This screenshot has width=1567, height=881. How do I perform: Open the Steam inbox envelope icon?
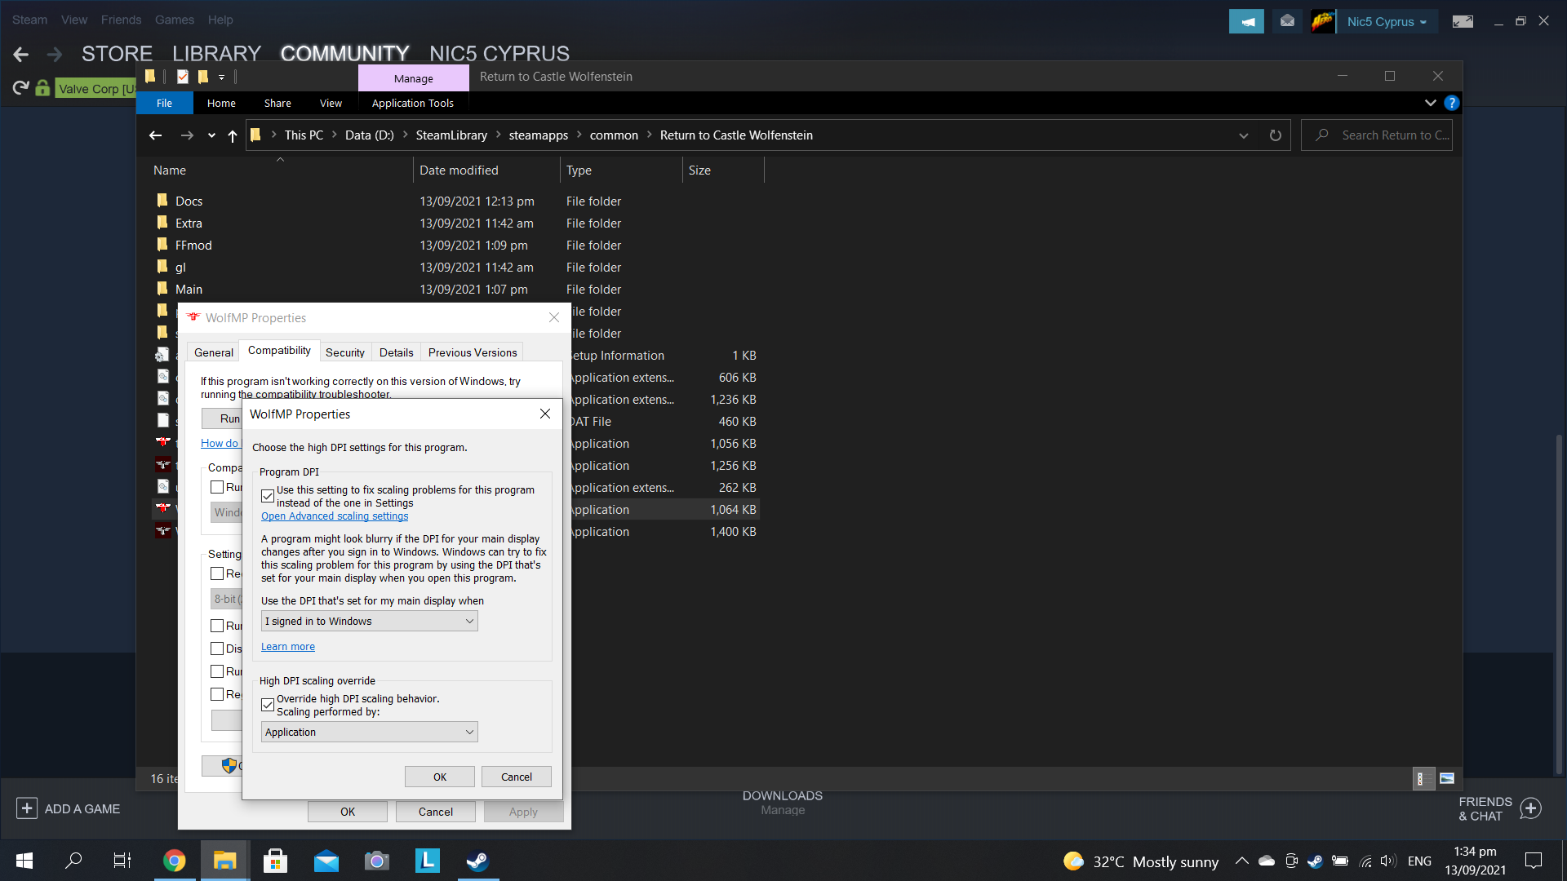[x=1287, y=22]
